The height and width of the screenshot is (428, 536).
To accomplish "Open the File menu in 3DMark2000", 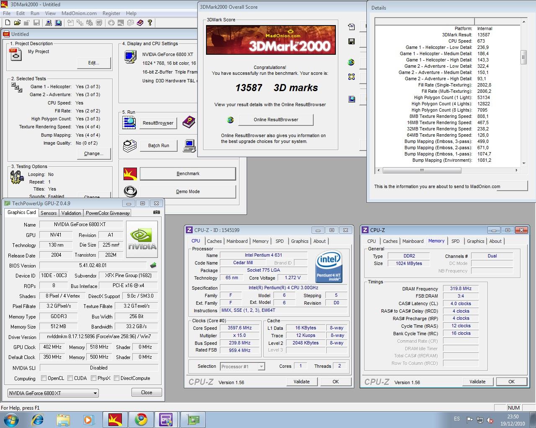I will pos(7,13).
